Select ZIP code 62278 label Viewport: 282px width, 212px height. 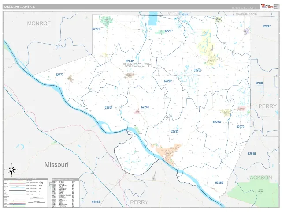(x=96, y=29)
